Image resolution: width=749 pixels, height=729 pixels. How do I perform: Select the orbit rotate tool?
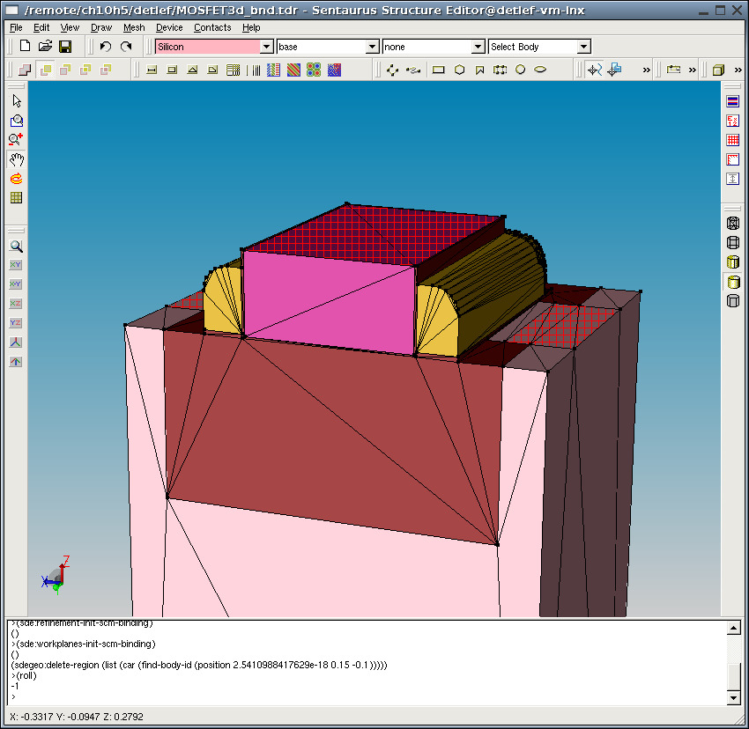coord(16,179)
